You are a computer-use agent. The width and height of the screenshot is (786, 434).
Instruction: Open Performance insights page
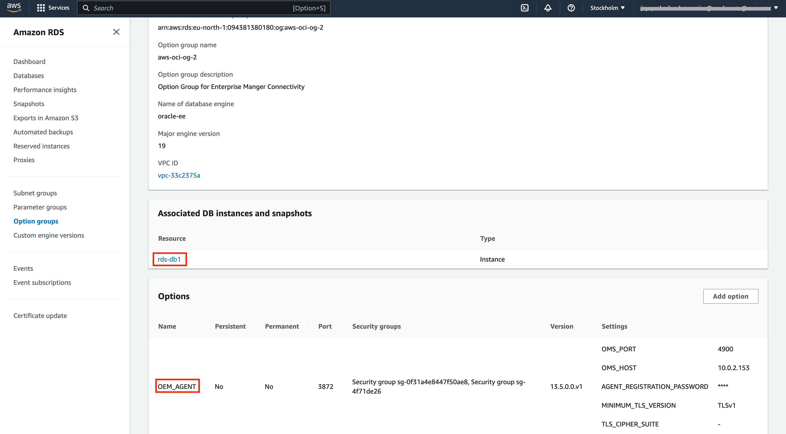coord(45,90)
